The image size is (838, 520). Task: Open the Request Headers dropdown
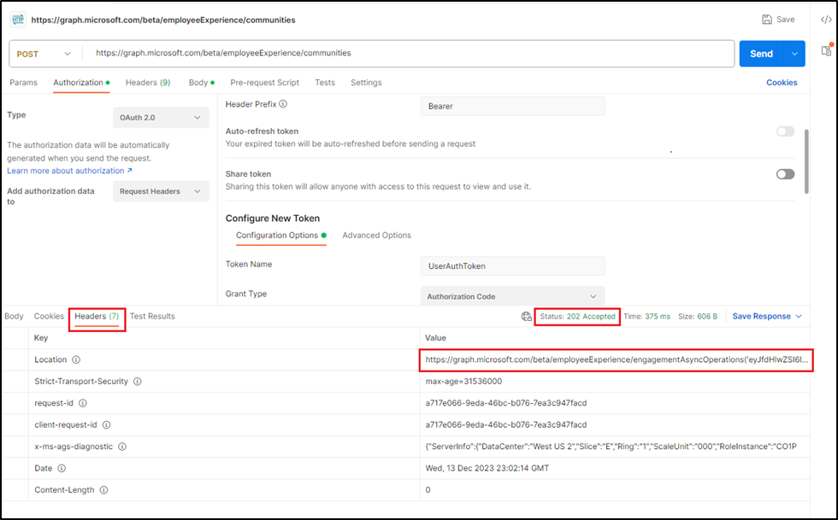(x=161, y=191)
